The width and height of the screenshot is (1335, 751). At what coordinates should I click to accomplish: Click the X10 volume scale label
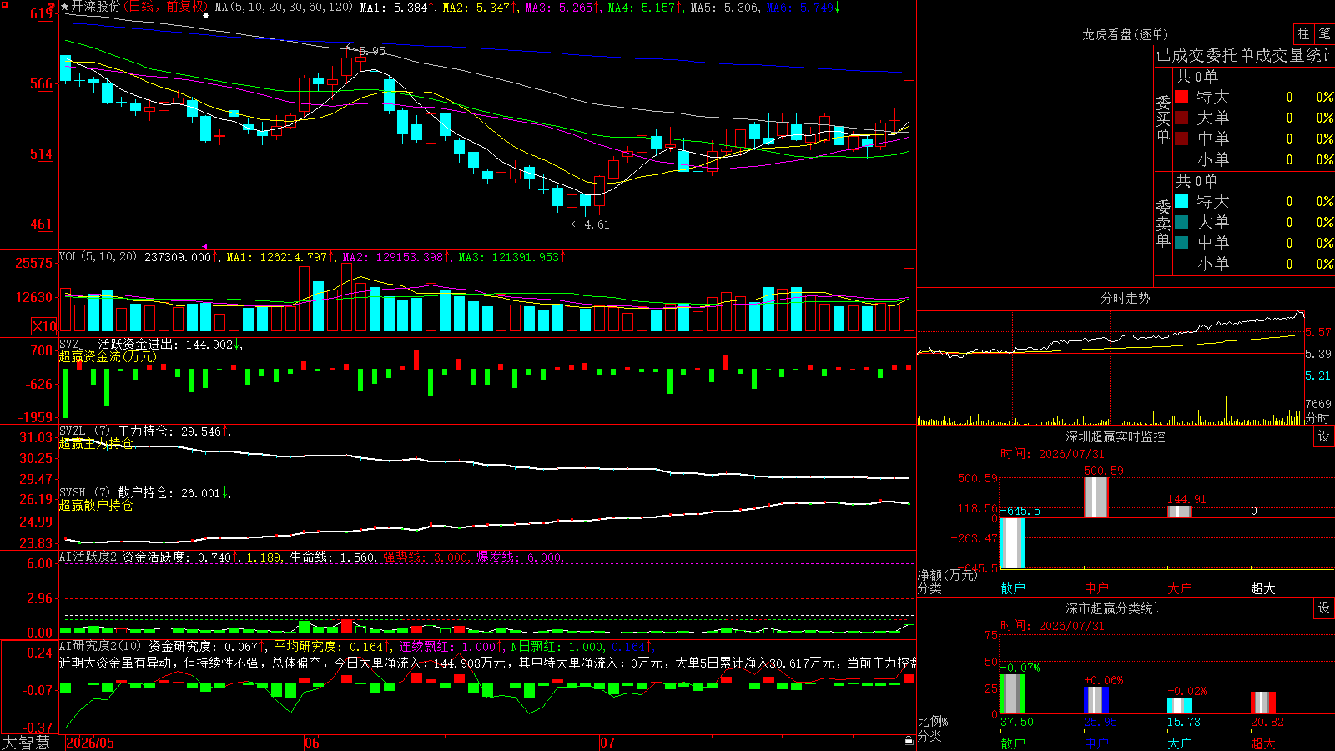[44, 326]
